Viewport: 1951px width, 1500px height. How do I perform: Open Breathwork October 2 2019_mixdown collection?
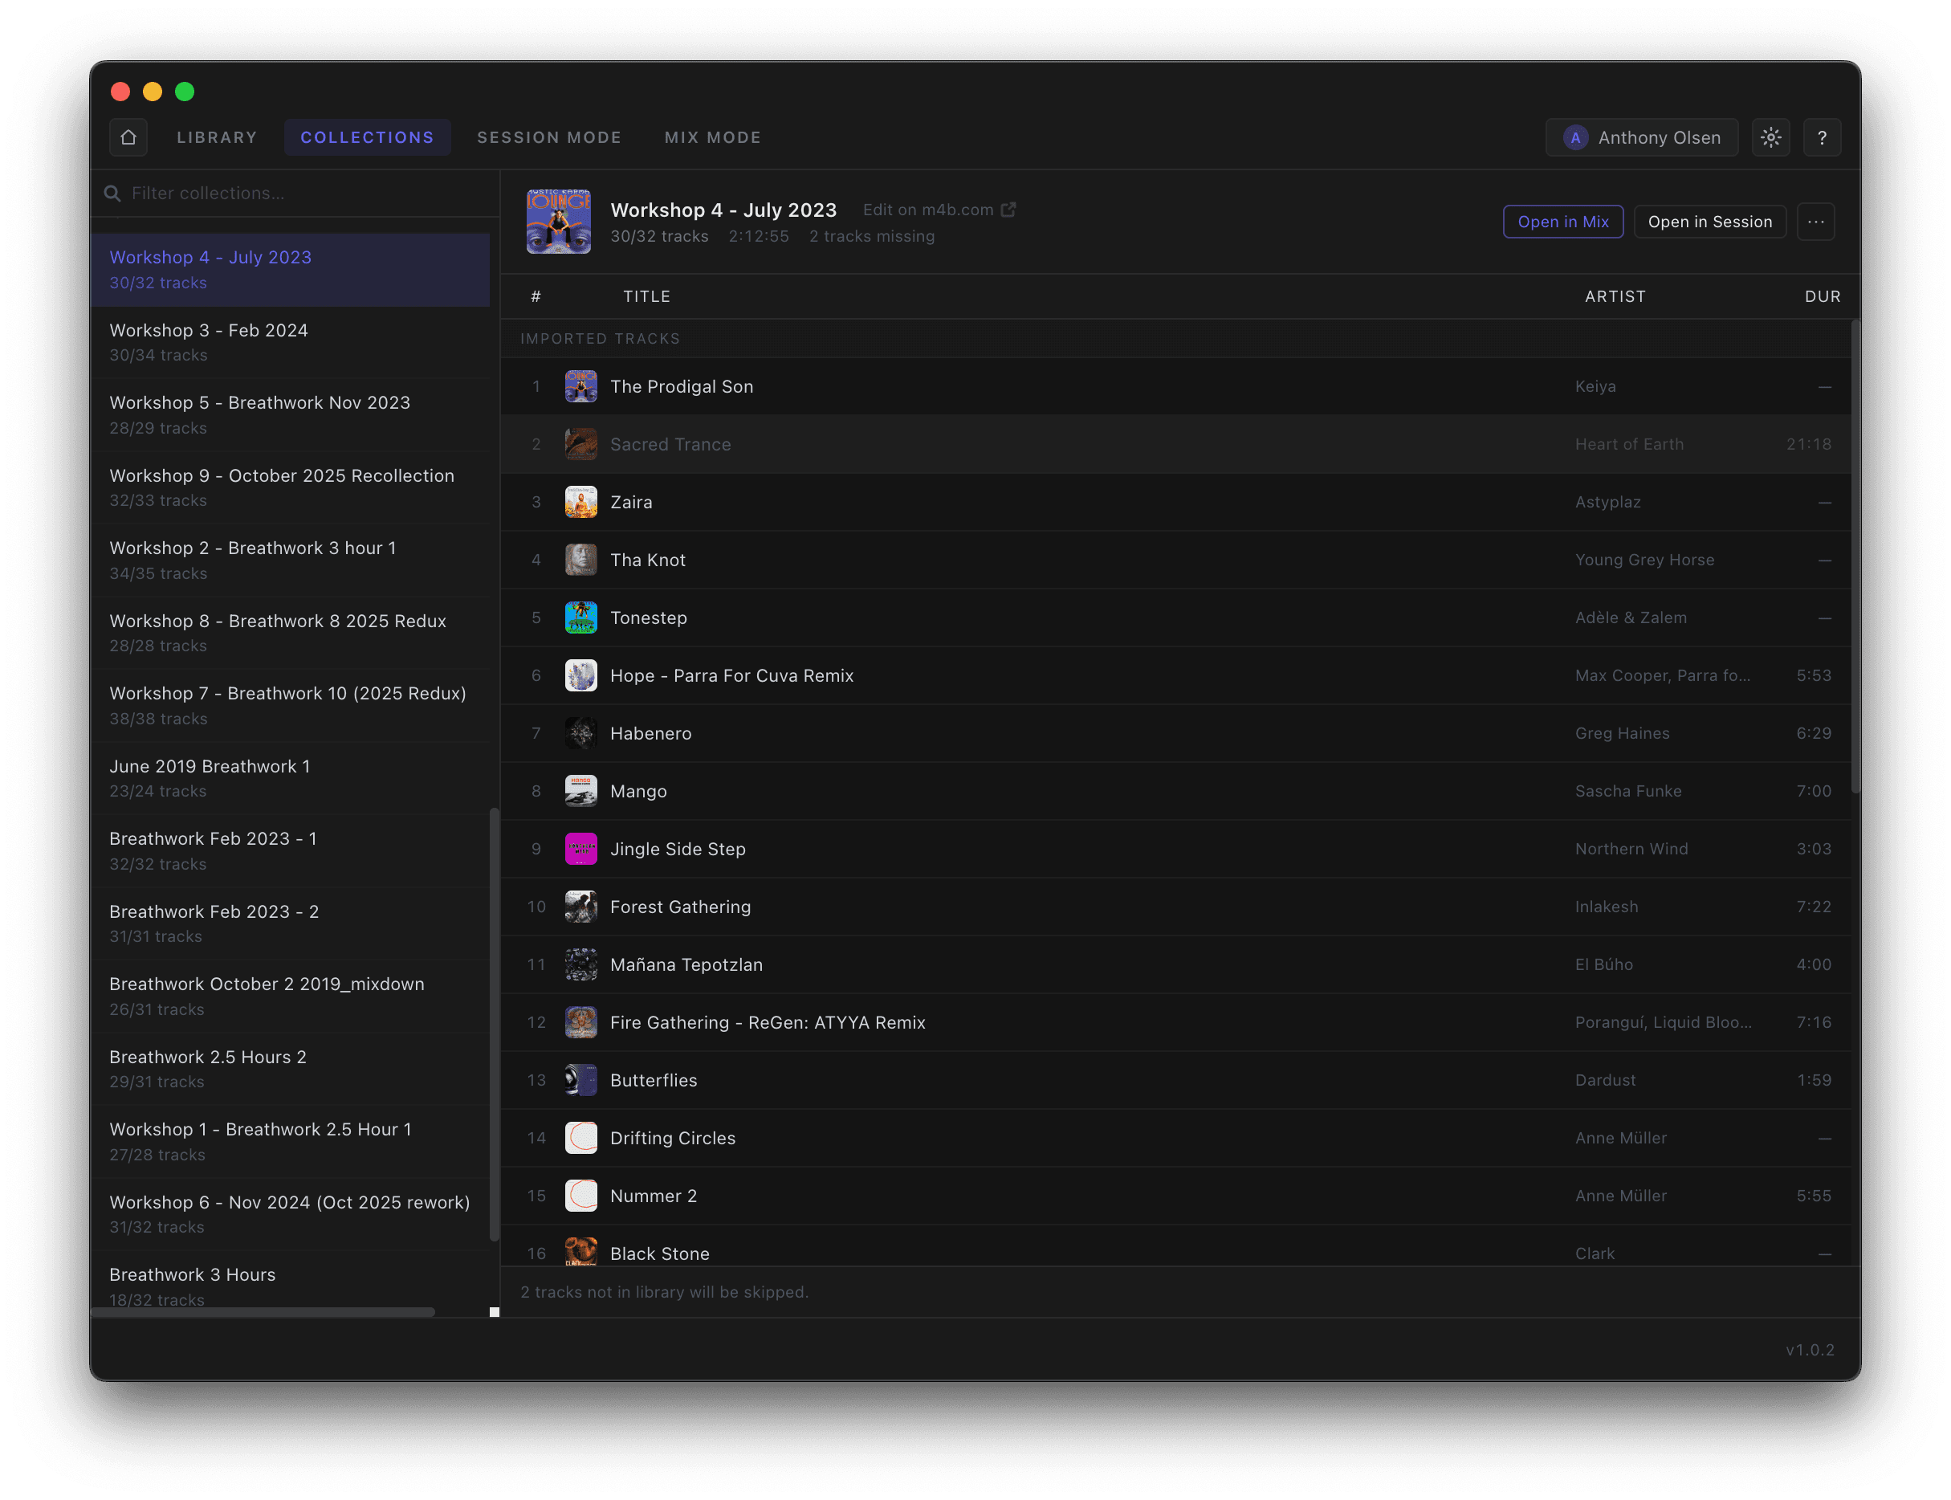click(290, 997)
